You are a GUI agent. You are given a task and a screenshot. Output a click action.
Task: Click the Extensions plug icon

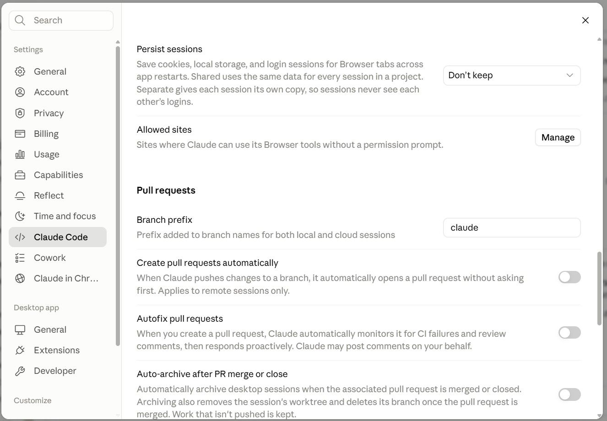click(20, 350)
